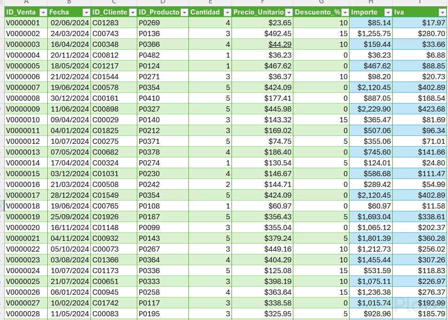Image resolution: width=448 pixels, height=320 pixels.
Task: Select Importe value $2,229.90
Action: click(x=371, y=109)
